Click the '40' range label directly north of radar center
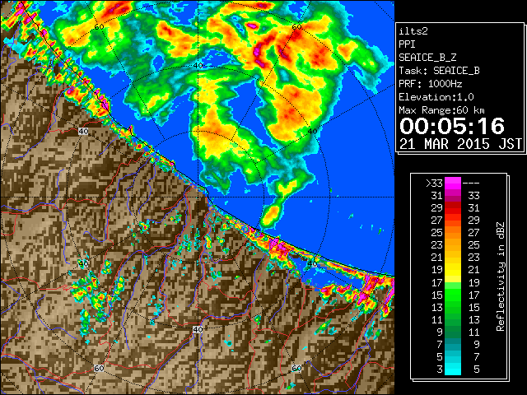The height and width of the screenshot is (395, 527). point(198,65)
